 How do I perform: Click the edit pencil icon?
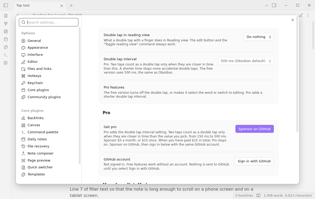(x=301, y=15)
